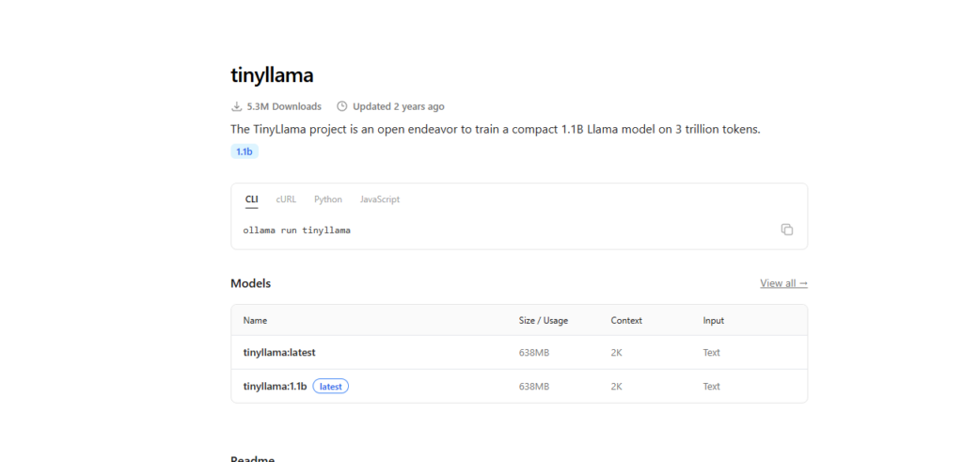The height and width of the screenshot is (462, 963).
Task: Click 638MB in the tinyllama:latest row
Action: point(534,353)
